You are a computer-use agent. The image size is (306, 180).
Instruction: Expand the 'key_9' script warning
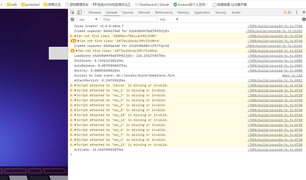point(75,140)
